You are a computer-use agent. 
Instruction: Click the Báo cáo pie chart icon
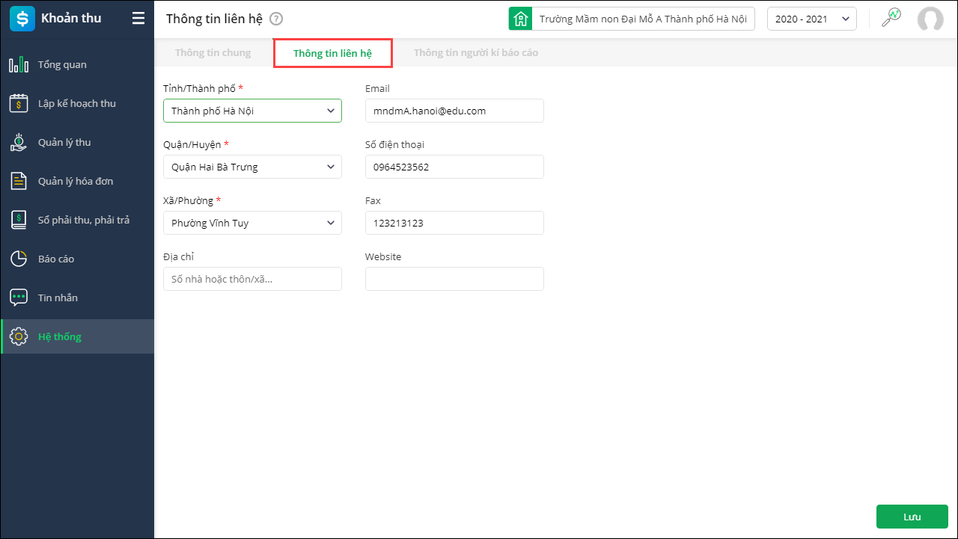(x=19, y=259)
